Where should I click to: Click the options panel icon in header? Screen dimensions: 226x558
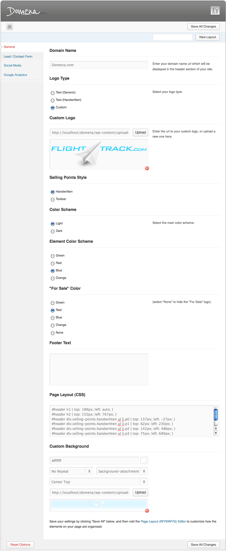click(x=215, y=11)
